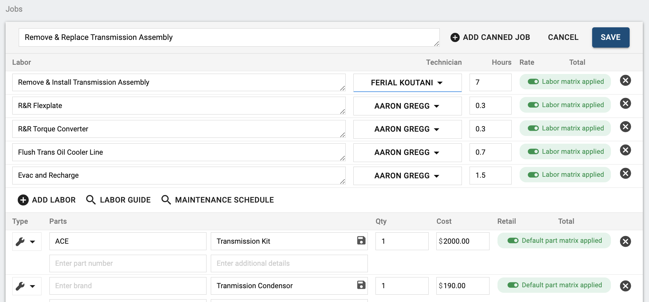Screen dimensions: 649x302
Task: Open the MAINTENANCE SCHEDULE
Action: (218, 200)
